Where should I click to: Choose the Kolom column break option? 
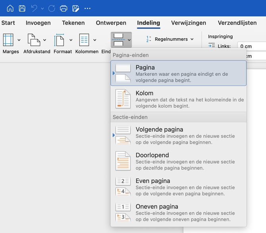click(x=178, y=99)
